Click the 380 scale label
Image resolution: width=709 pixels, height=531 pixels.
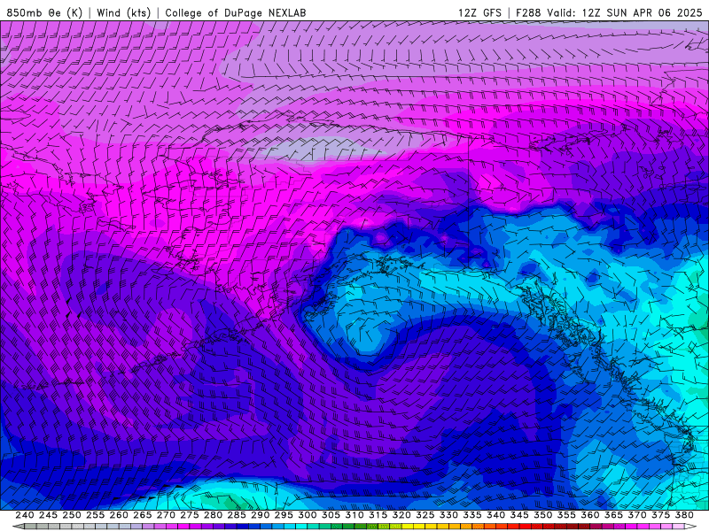(x=684, y=515)
